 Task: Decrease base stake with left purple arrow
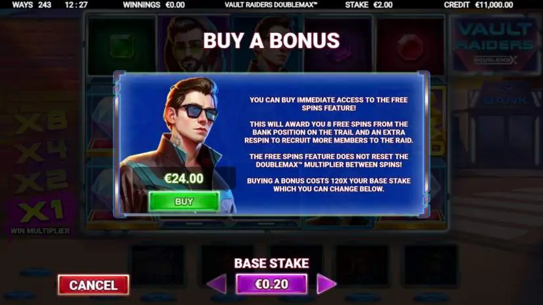click(217, 284)
